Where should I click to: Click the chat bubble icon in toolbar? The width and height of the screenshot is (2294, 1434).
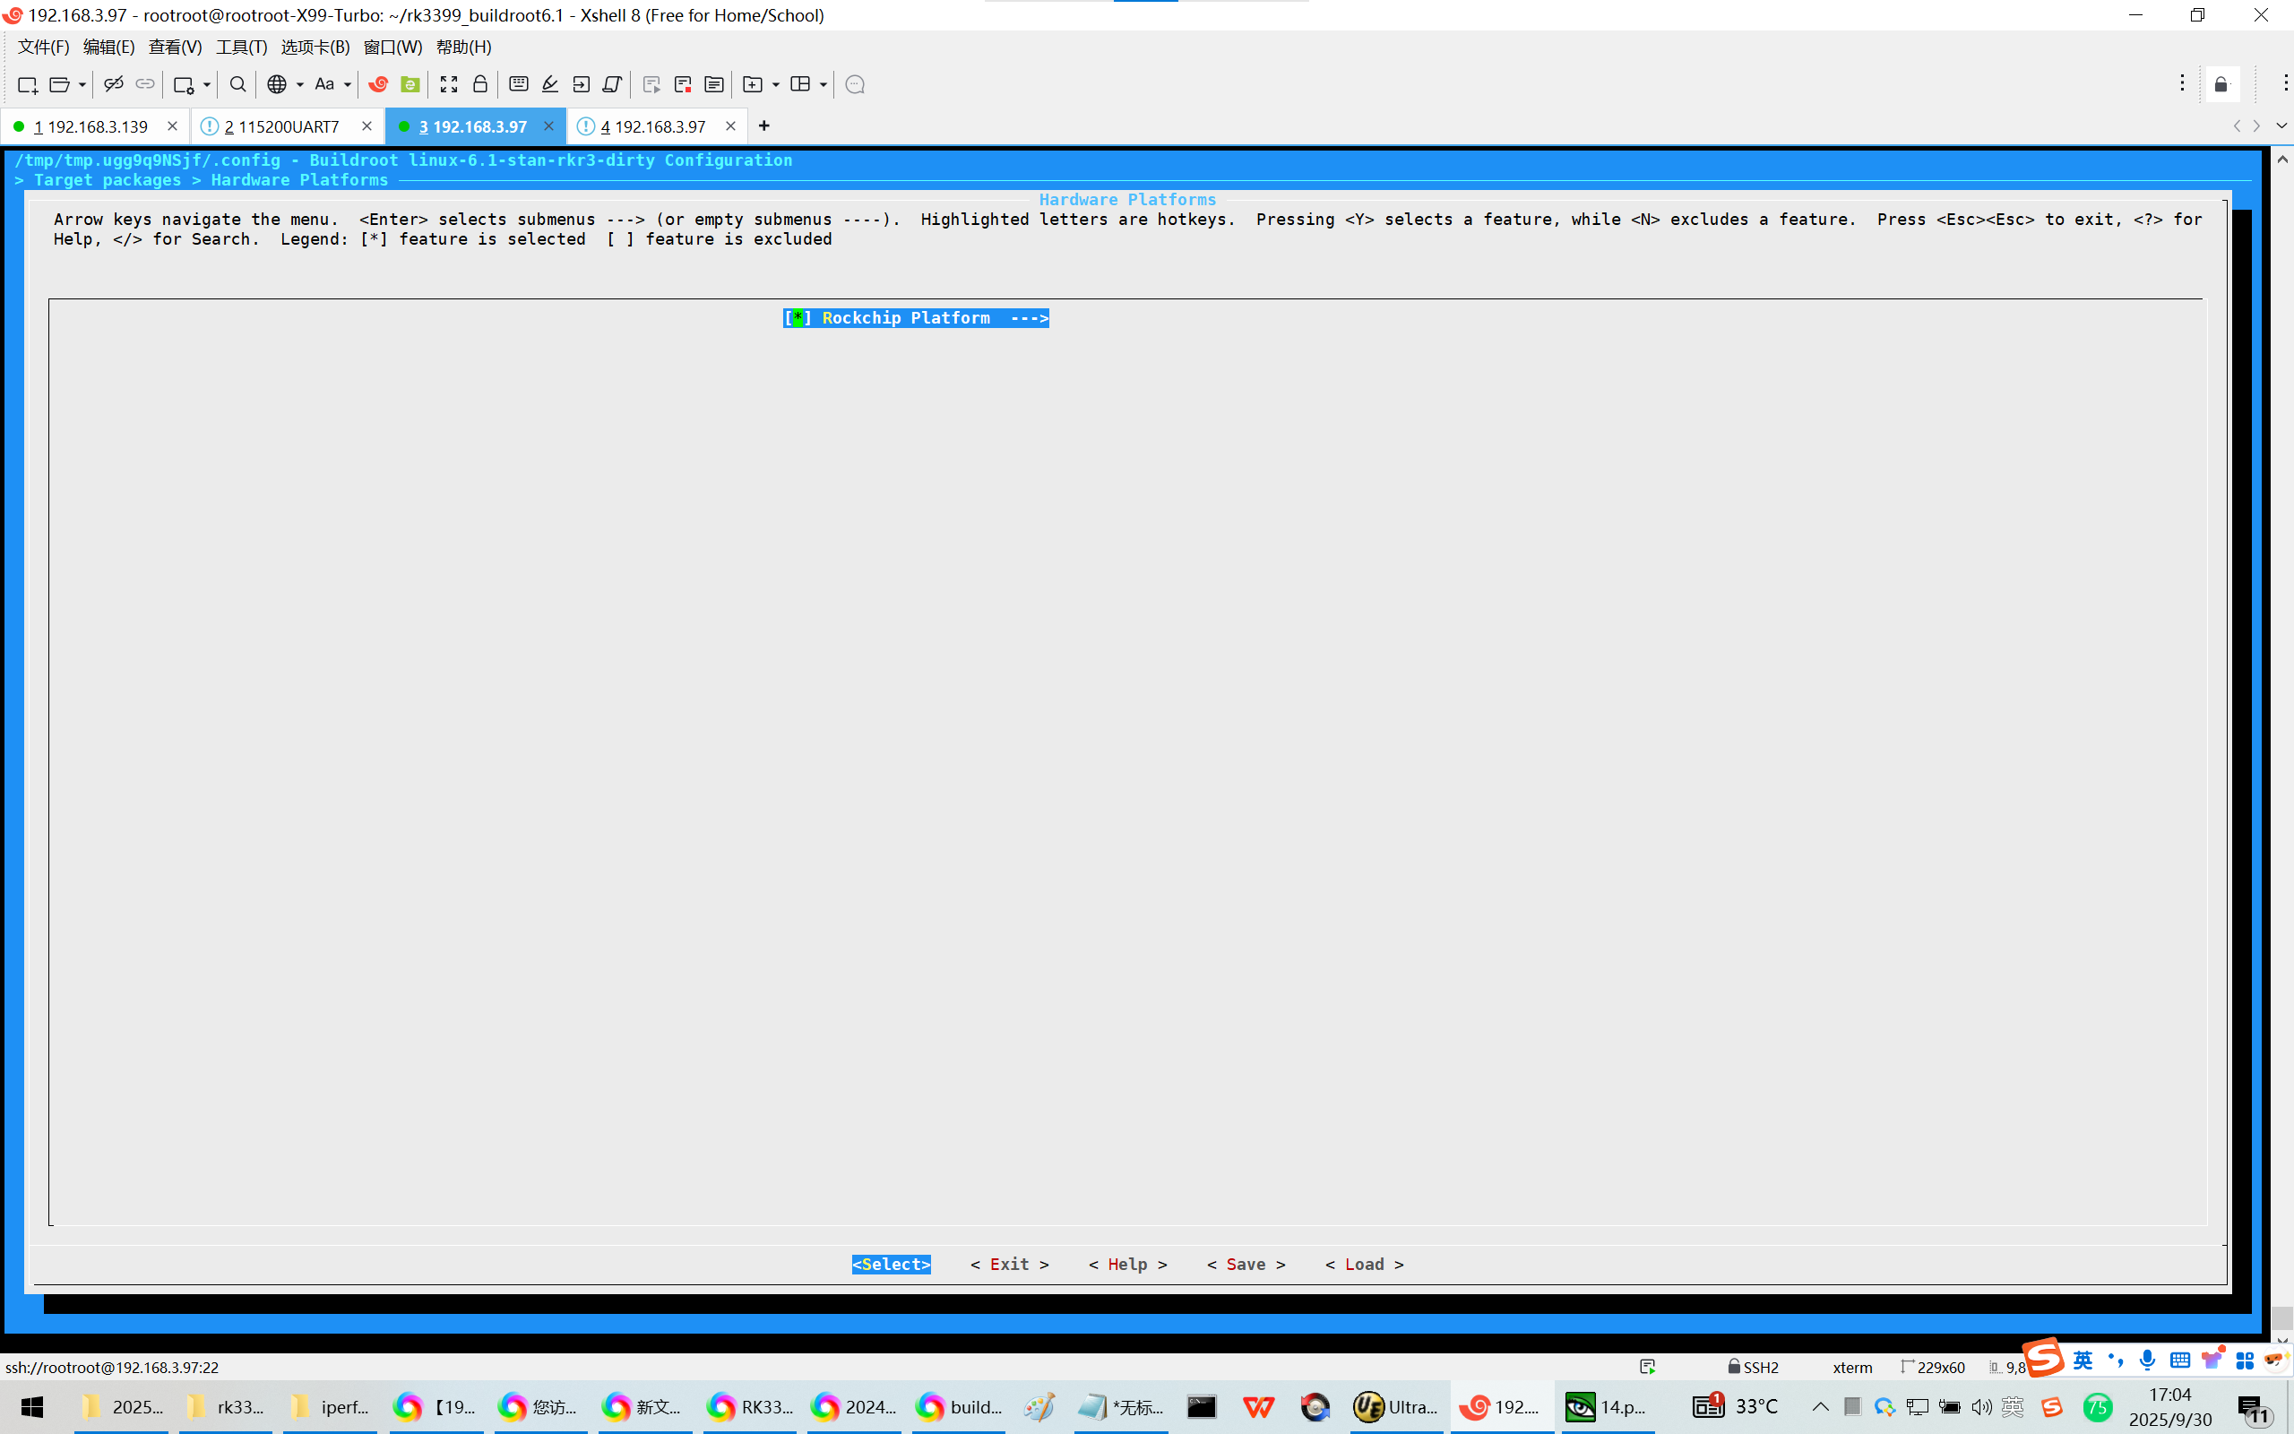tap(855, 84)
